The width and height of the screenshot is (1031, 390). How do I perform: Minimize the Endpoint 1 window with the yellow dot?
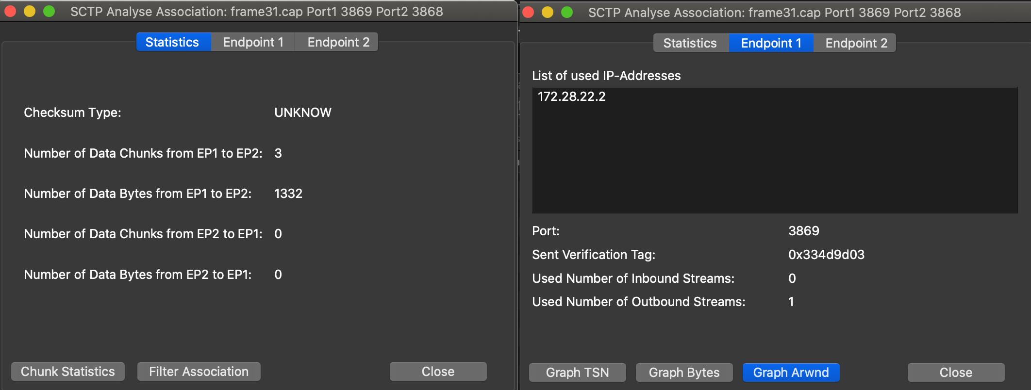(x=548, y=12)
